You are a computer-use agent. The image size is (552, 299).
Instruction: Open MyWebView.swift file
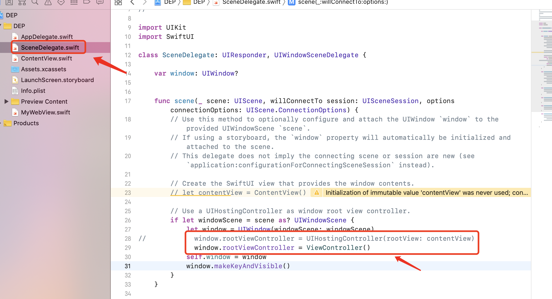tap(45, 112)
